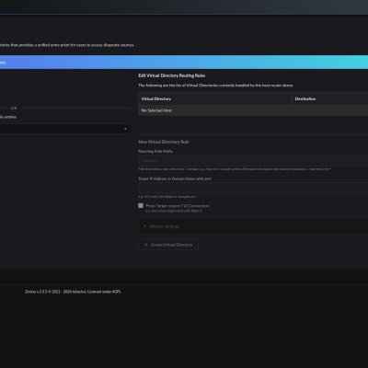
Task: Click the Edit Virtual Directory Routing Rules heading
Action: click(x=172, y=75)
